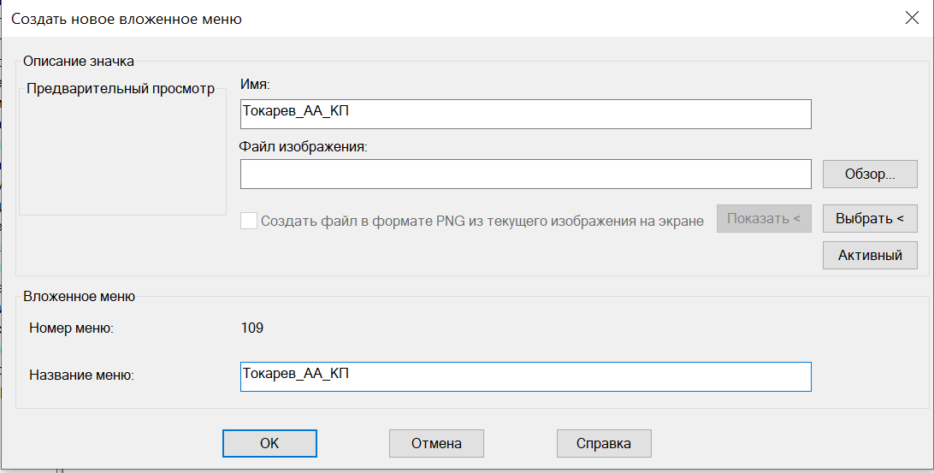Image resolution: width=934 pixels, height=473 pixels.
Task: Open help via the Справка button
Action: pyautogui.click(x=603, y=443)
